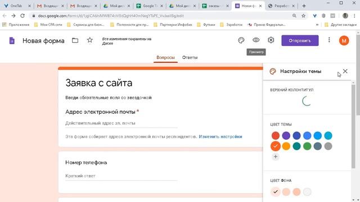The image size is (360, 202).
Task: Open the Приказ Федеральн... bookmark
Action: (x=267, y=25)
